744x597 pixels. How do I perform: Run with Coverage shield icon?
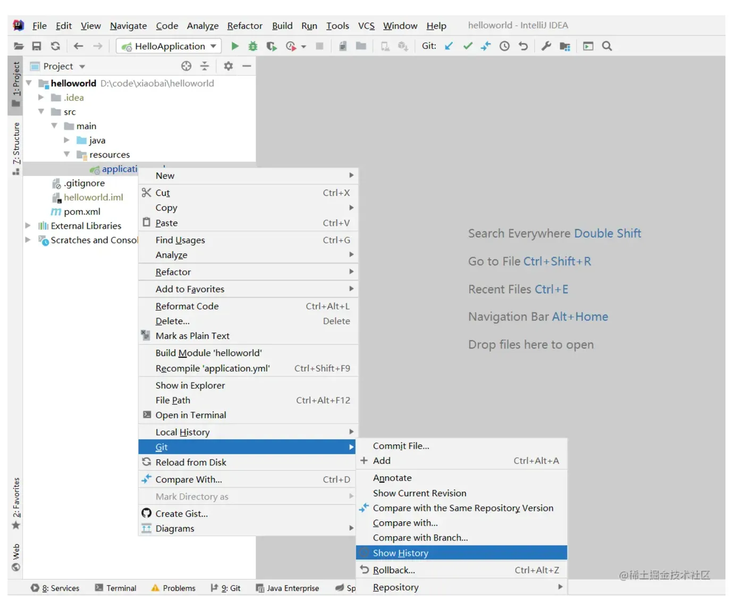[x=272, y=46]
